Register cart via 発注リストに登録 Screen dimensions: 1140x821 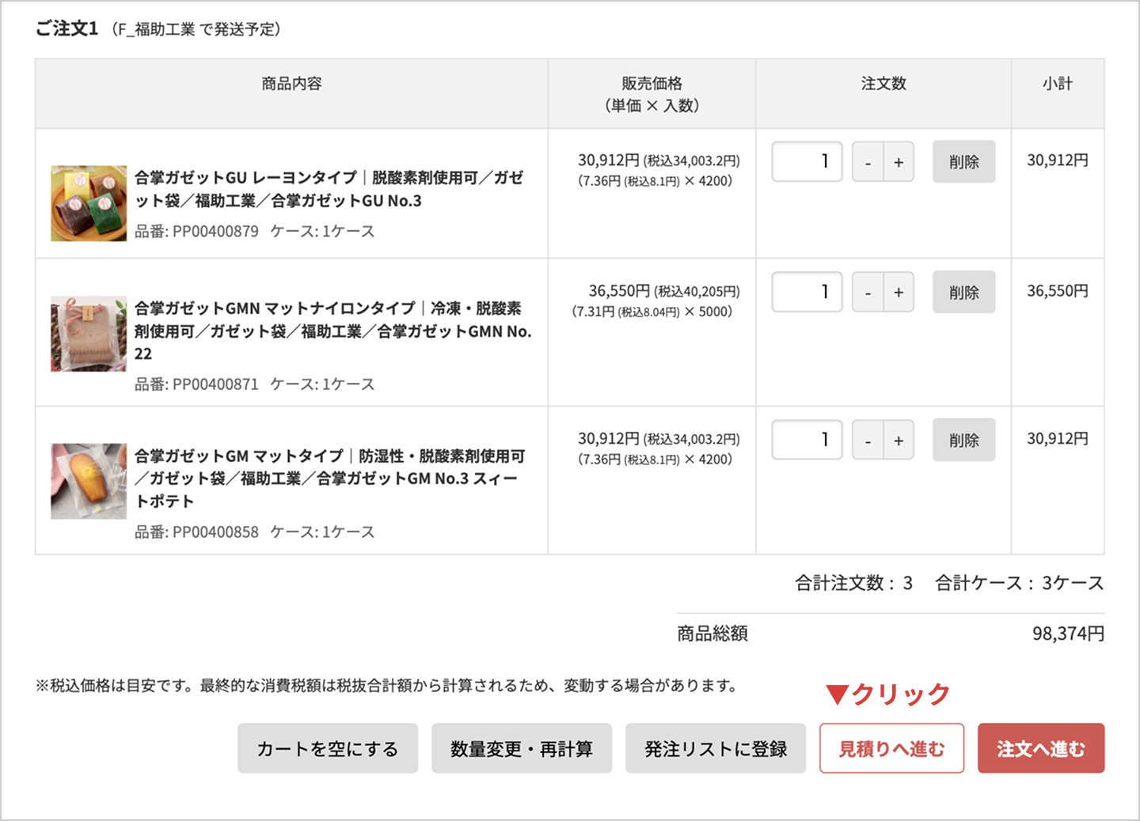tap(715, 748)
